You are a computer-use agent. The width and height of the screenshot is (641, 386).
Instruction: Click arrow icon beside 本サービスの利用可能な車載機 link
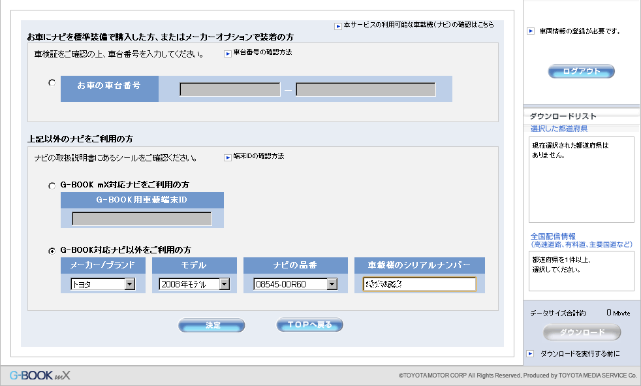(338, 26)
